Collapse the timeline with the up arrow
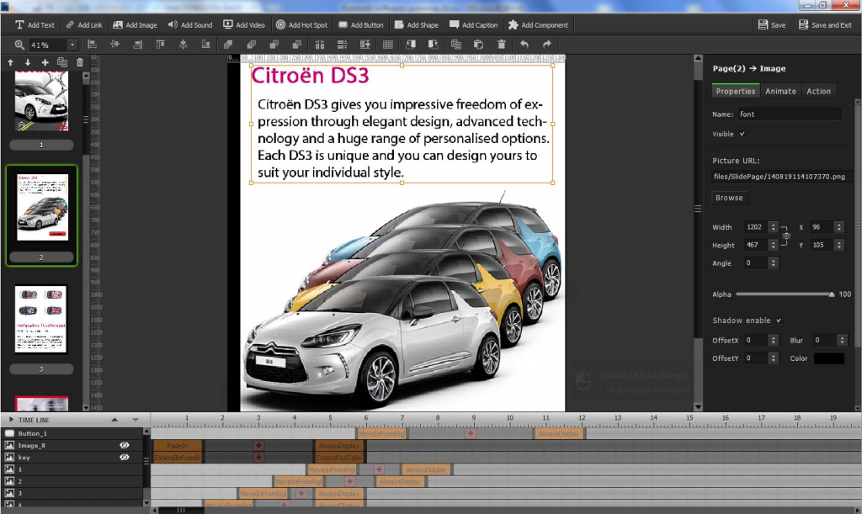This screenshot has width=862, height=514. [114, 420]
